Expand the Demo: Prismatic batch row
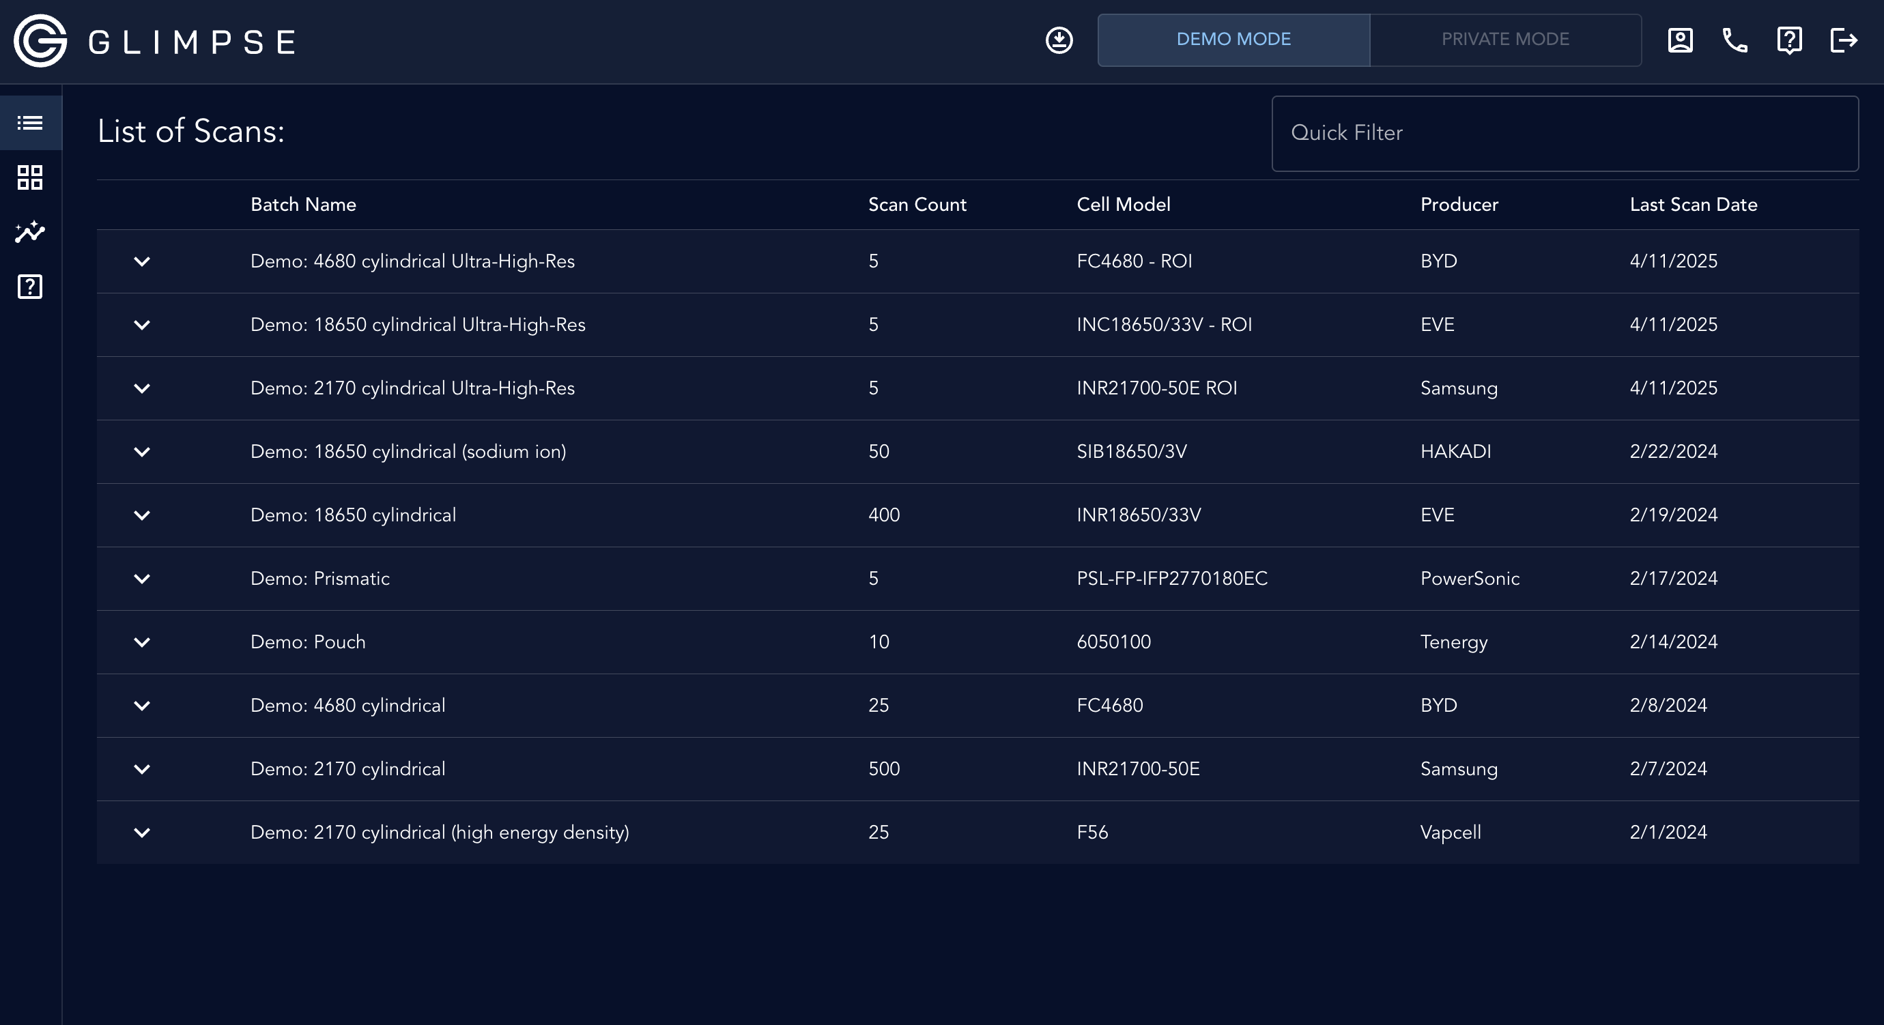This screenshot has width=1884, height=1025. point(142,578)
